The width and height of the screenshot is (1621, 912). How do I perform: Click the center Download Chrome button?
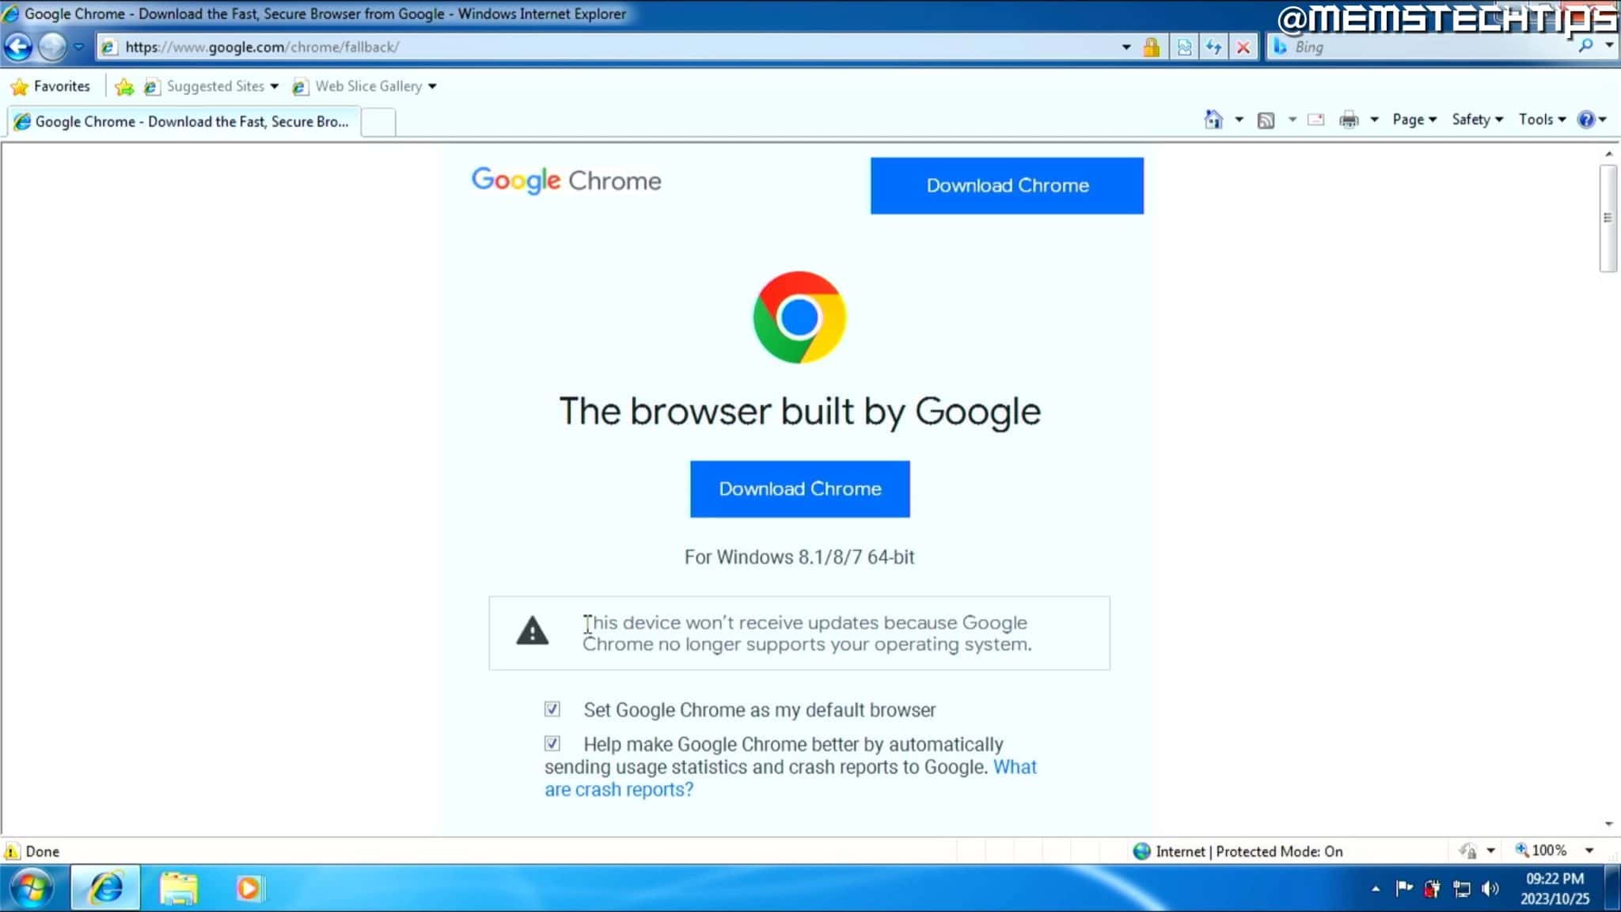799,488
